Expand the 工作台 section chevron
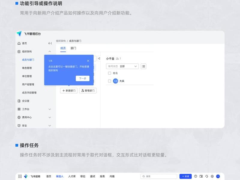 tap(50, 109)
